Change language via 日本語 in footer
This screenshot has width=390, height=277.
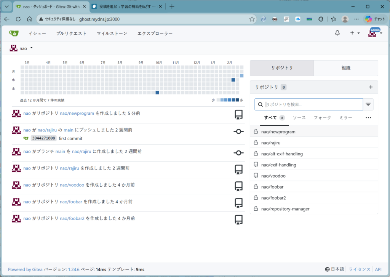(334, 269)
